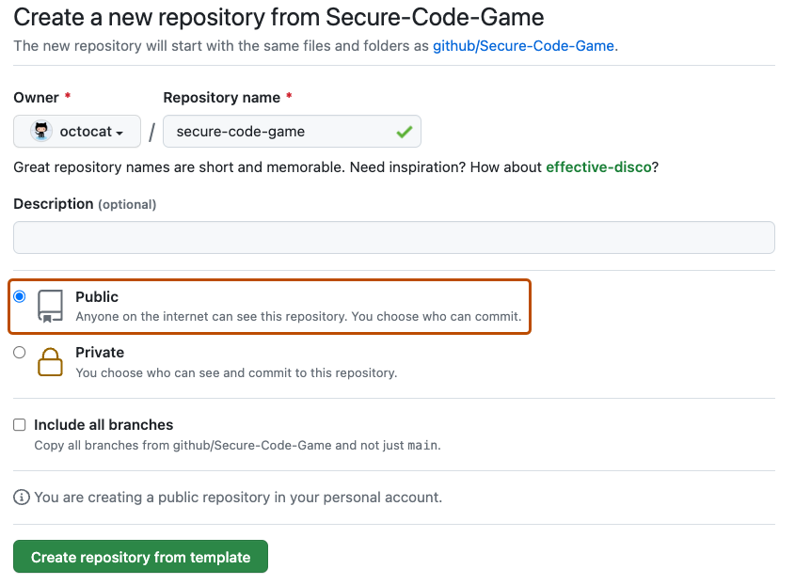Click the "Repository name" field label

tap(221, 98)
